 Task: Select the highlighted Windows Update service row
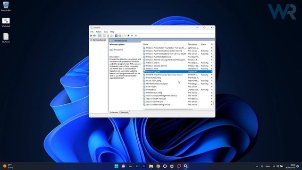coord(177,72)
